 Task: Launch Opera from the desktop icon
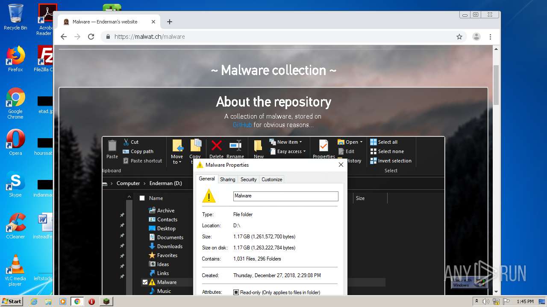pos(15,142)
